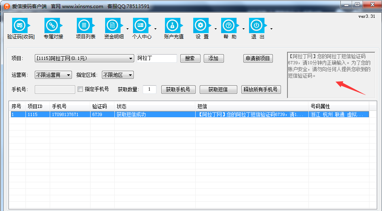Image resolution: width=382 pixels, height=211 pixels.
Task: Select the SMS cell starting 【阿拉丁网】
Action: [x=252, y=114]
